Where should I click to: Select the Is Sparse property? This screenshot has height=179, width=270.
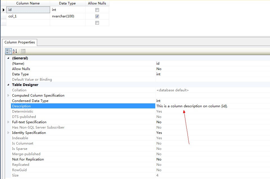coord(83,148)
